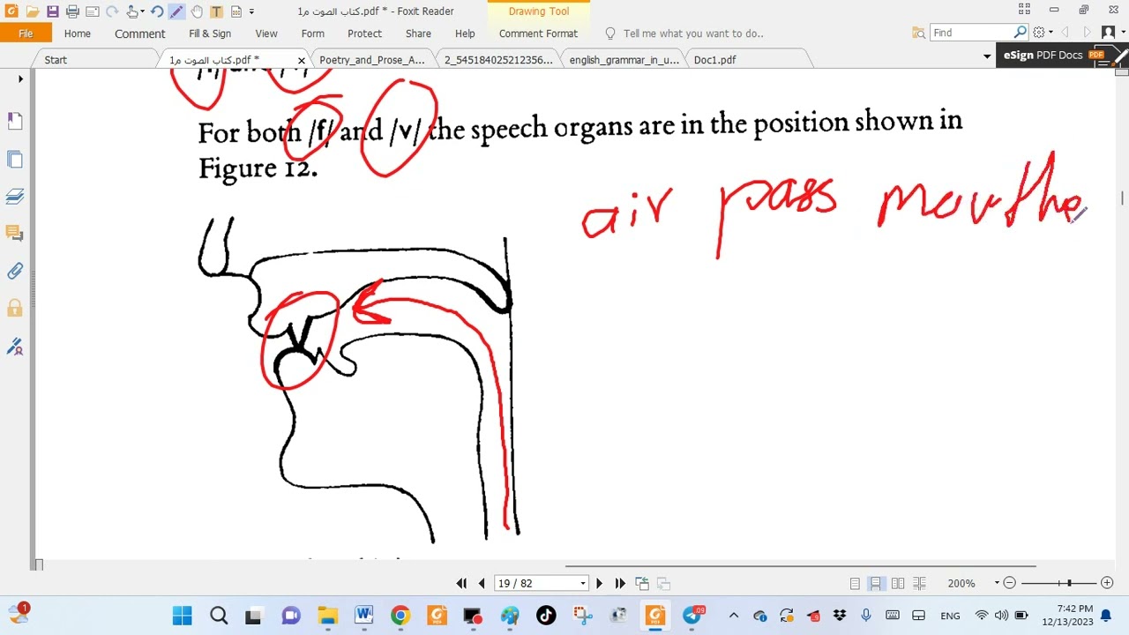Open the Comment ribbon tab
This screenshot has height=635, width=1129.
(139, 34)
